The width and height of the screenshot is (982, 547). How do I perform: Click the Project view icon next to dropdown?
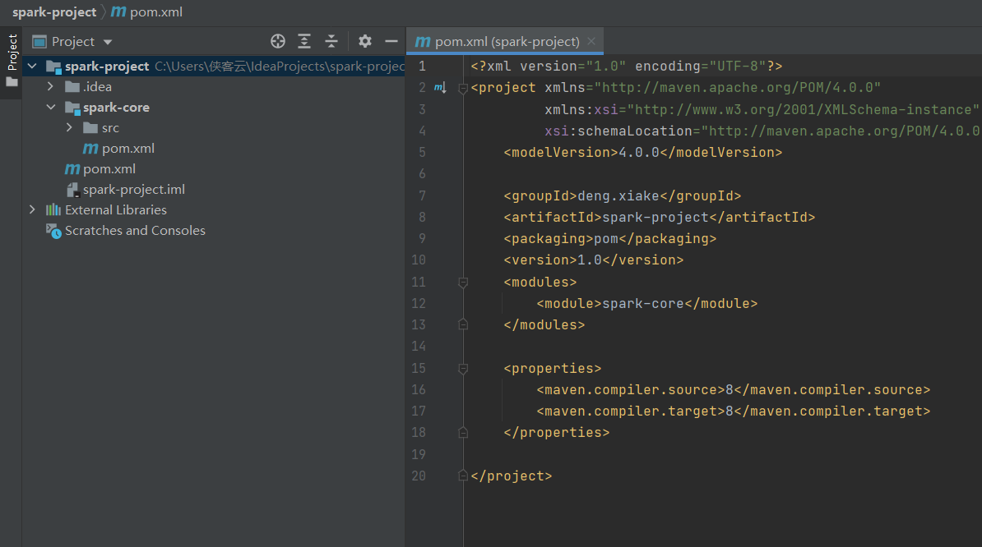tap(39, 41)
